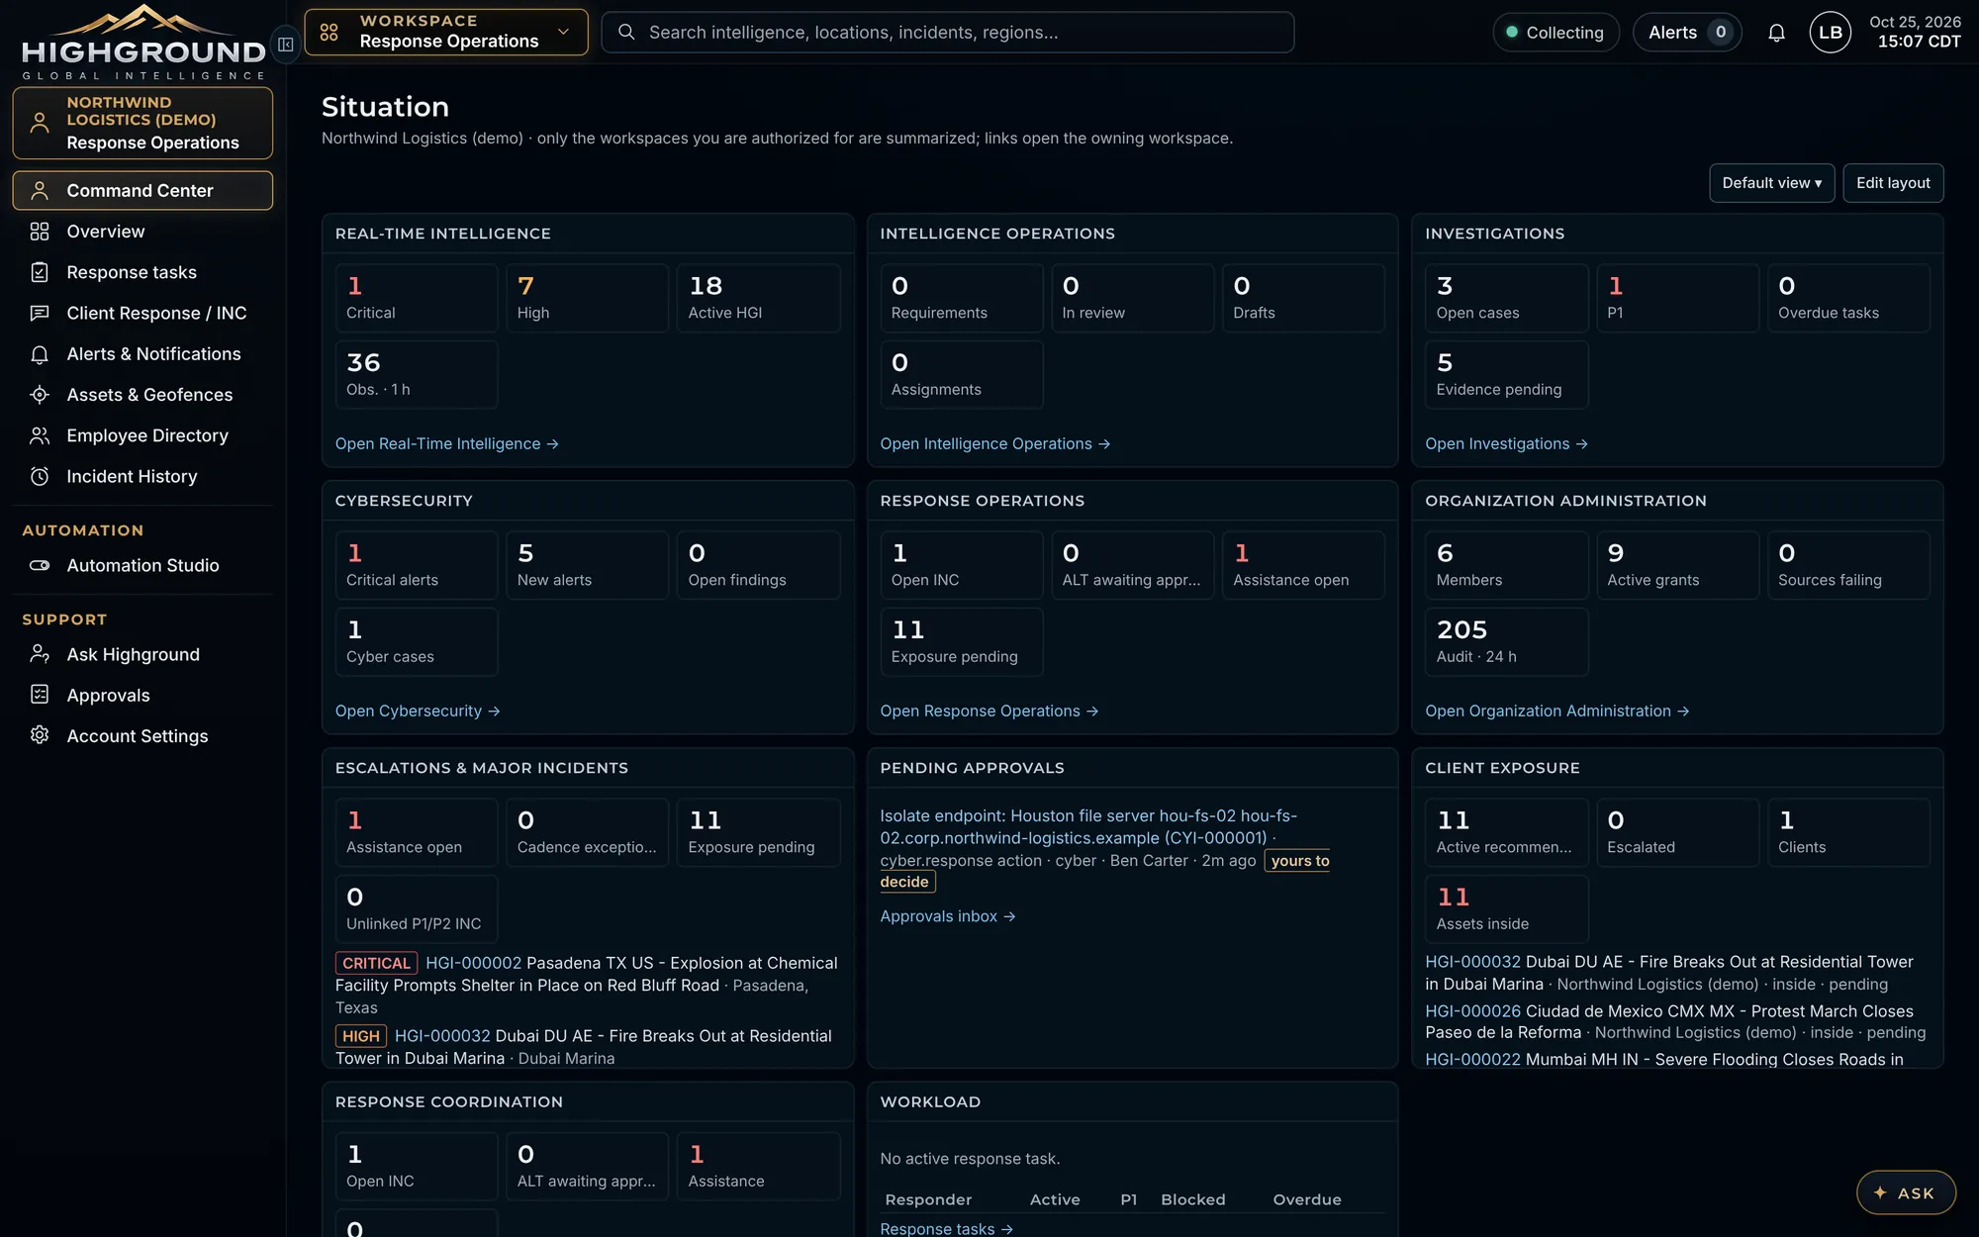The width and height of the screenshot is (1979, 1237).
Task: Follow the Open Real-Time Intelligence link
Action: pos(447,444)
